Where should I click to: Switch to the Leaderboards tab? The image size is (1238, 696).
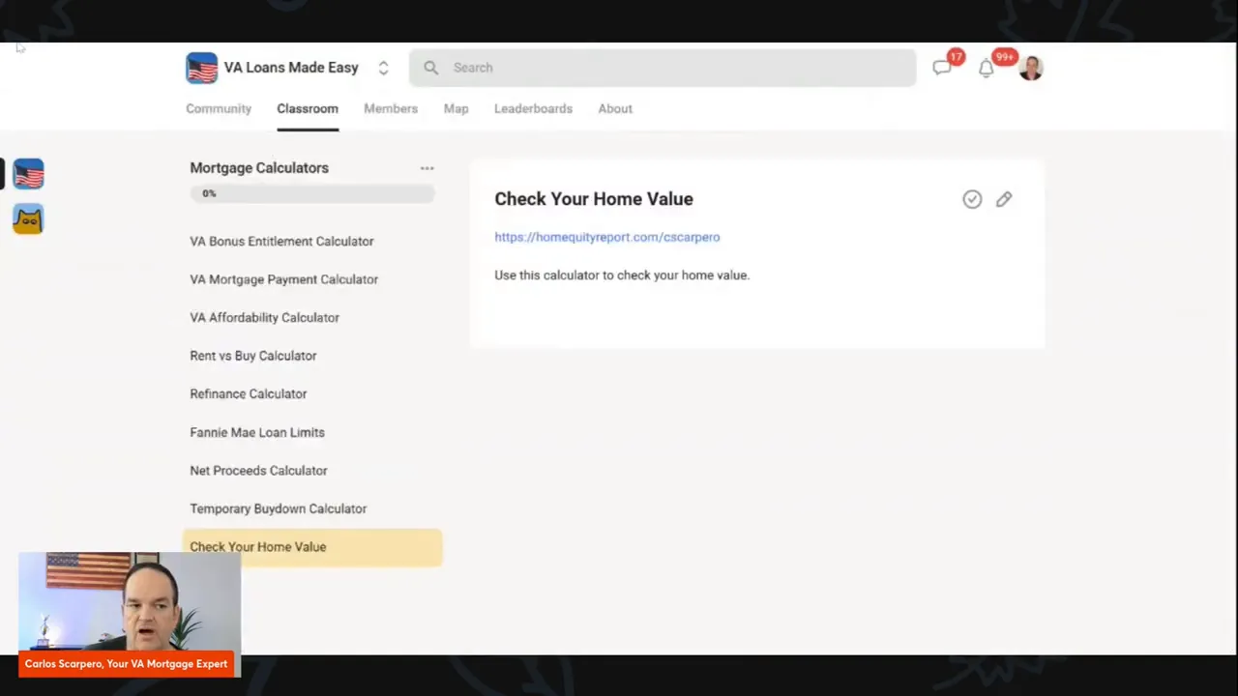(533, 108)
